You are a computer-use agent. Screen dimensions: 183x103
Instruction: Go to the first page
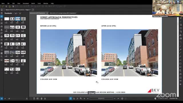tap(84, 98)
